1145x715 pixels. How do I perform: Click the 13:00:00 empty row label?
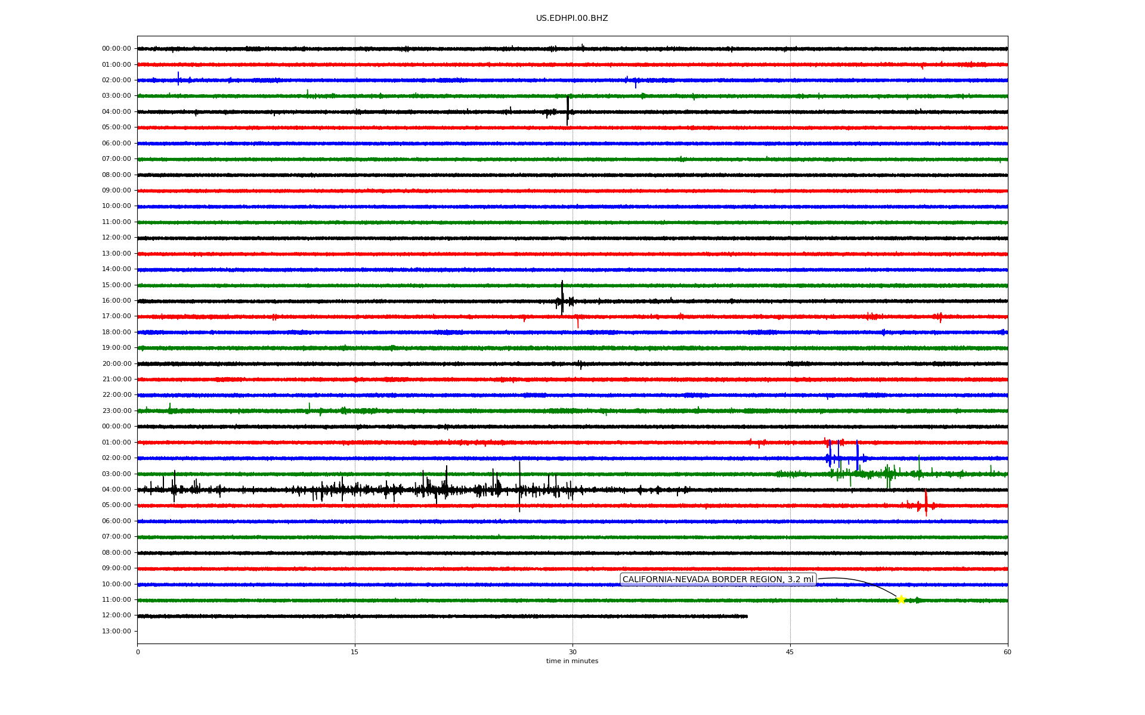tap(116, 631)
